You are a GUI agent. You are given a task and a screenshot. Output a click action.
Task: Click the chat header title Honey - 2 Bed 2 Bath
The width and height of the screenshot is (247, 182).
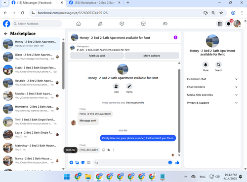pos(115,38)
